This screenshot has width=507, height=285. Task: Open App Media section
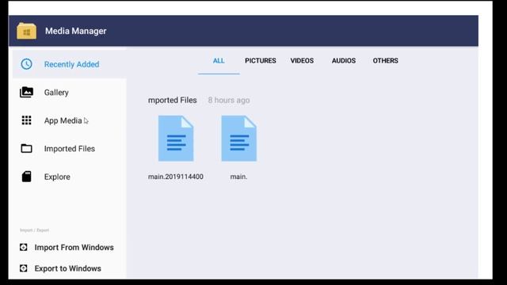coord(69,120)
